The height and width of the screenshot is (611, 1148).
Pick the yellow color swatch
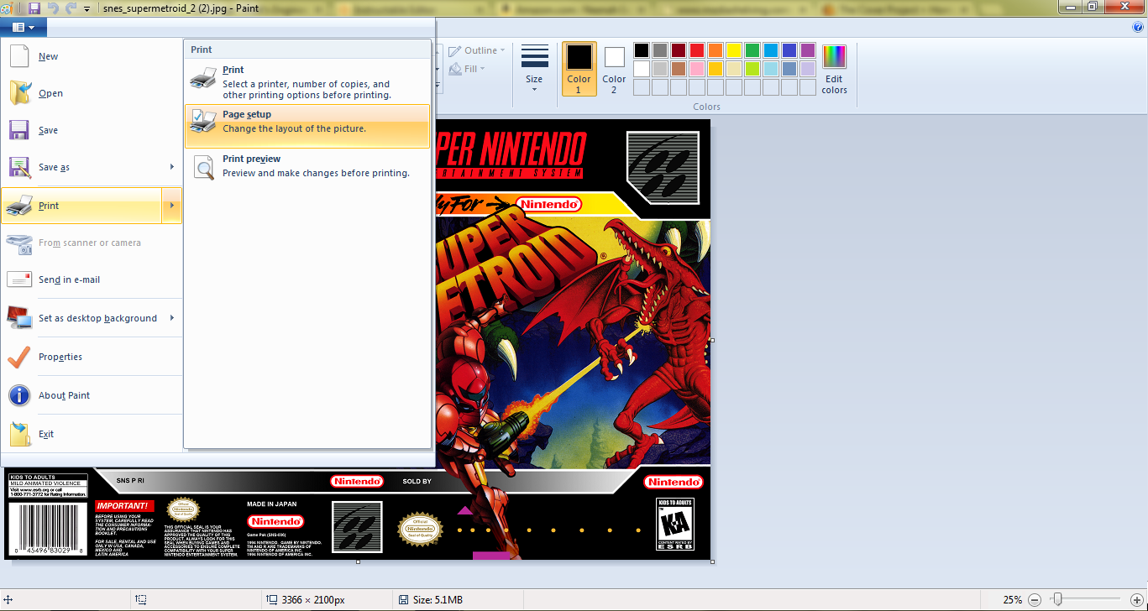pos(734,50)
